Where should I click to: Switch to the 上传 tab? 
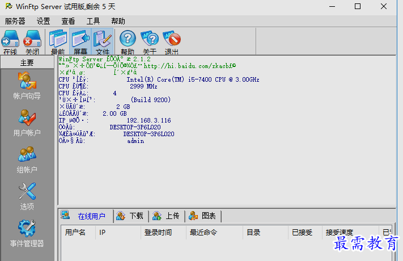[x=167, y=216]
